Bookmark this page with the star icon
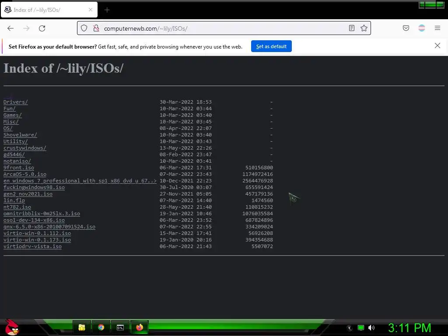The width and height of the screenshot is (448, 336). coord(364,28)
